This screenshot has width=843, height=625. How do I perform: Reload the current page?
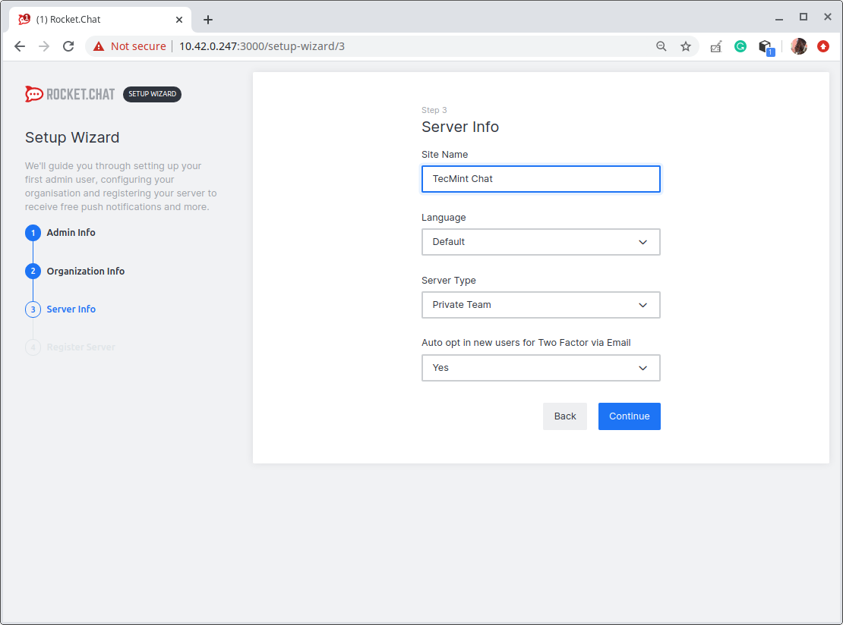(x=68, y=46)
